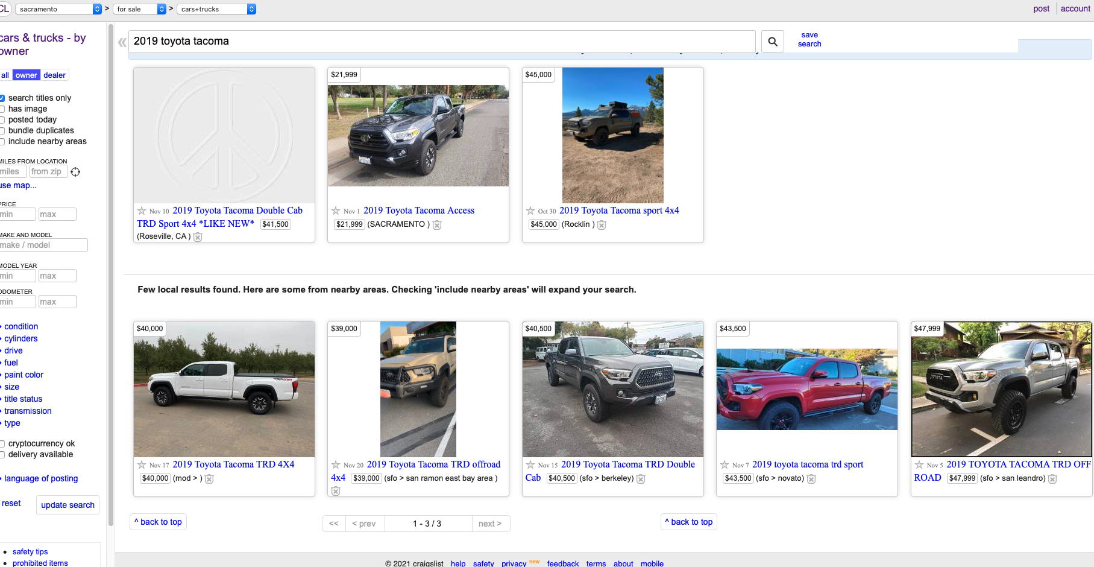Click the locate-me crosshair icon
Viewport: 1094px width, 567px height.
pyautogui.click(x=75, y=172)
